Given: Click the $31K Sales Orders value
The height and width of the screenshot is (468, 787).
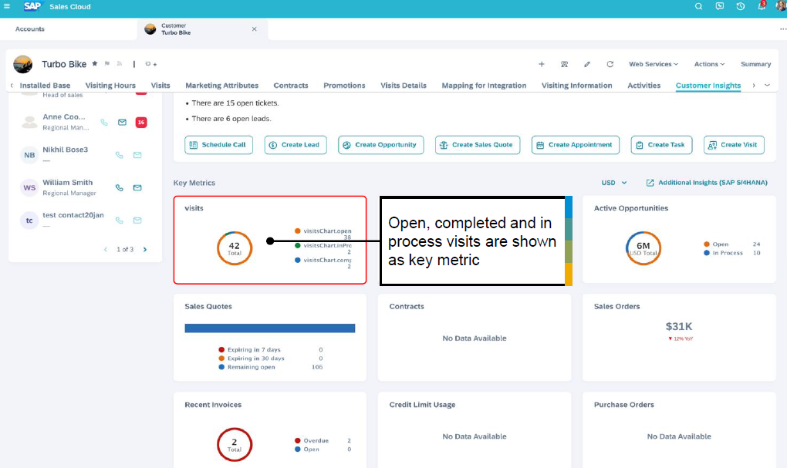Looking at the screenshot, I should (678, 327).
